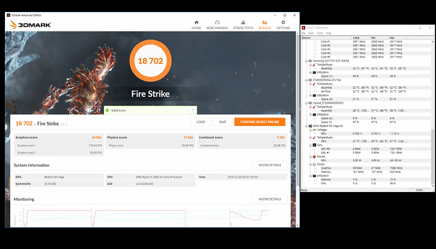Click the Physics test FPS row
The image size is (436, 249).
click(x=150, y=145)
